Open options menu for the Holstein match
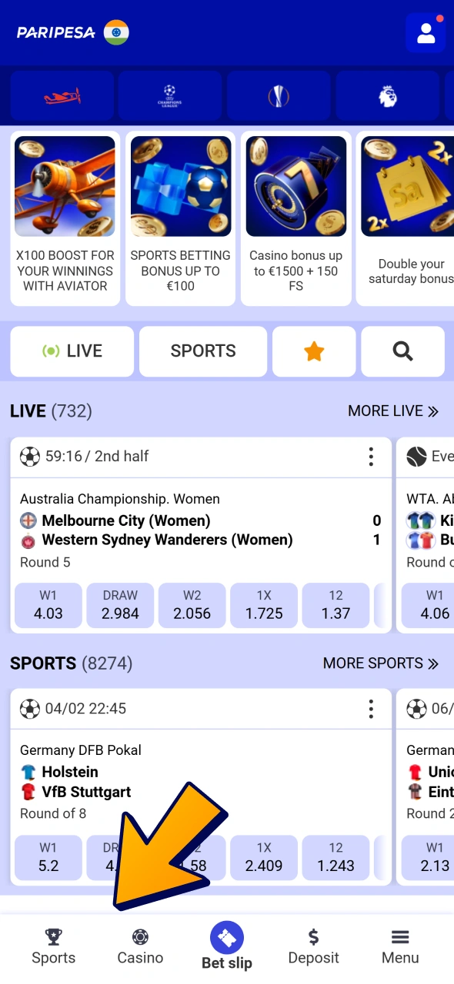 (x=371, y=708)
